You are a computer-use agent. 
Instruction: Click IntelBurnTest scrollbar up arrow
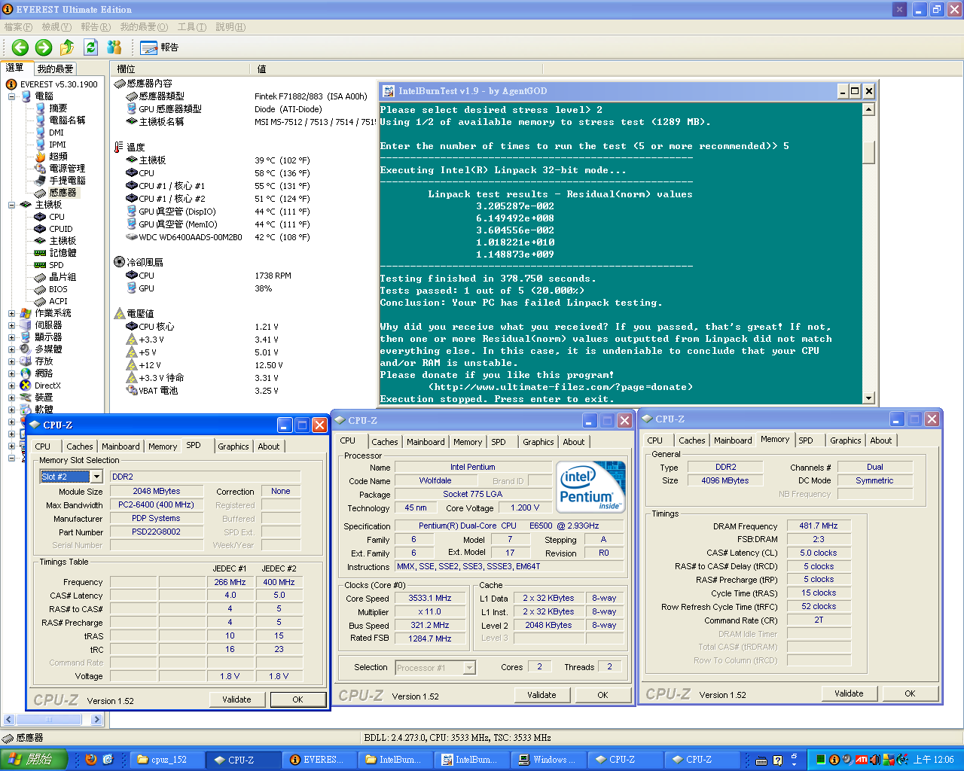coord(868,110)
